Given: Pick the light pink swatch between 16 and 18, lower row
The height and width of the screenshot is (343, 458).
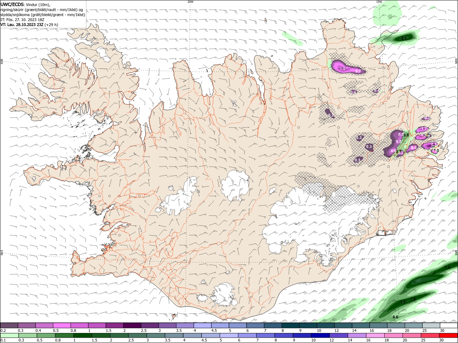Looking at the screenshot, I should tap(375, 335).
